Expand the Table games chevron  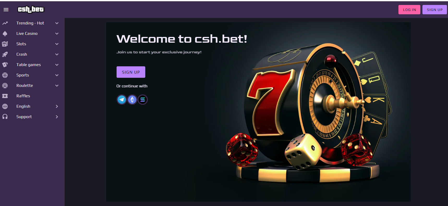pyautogui.click(x=57, y=65)
